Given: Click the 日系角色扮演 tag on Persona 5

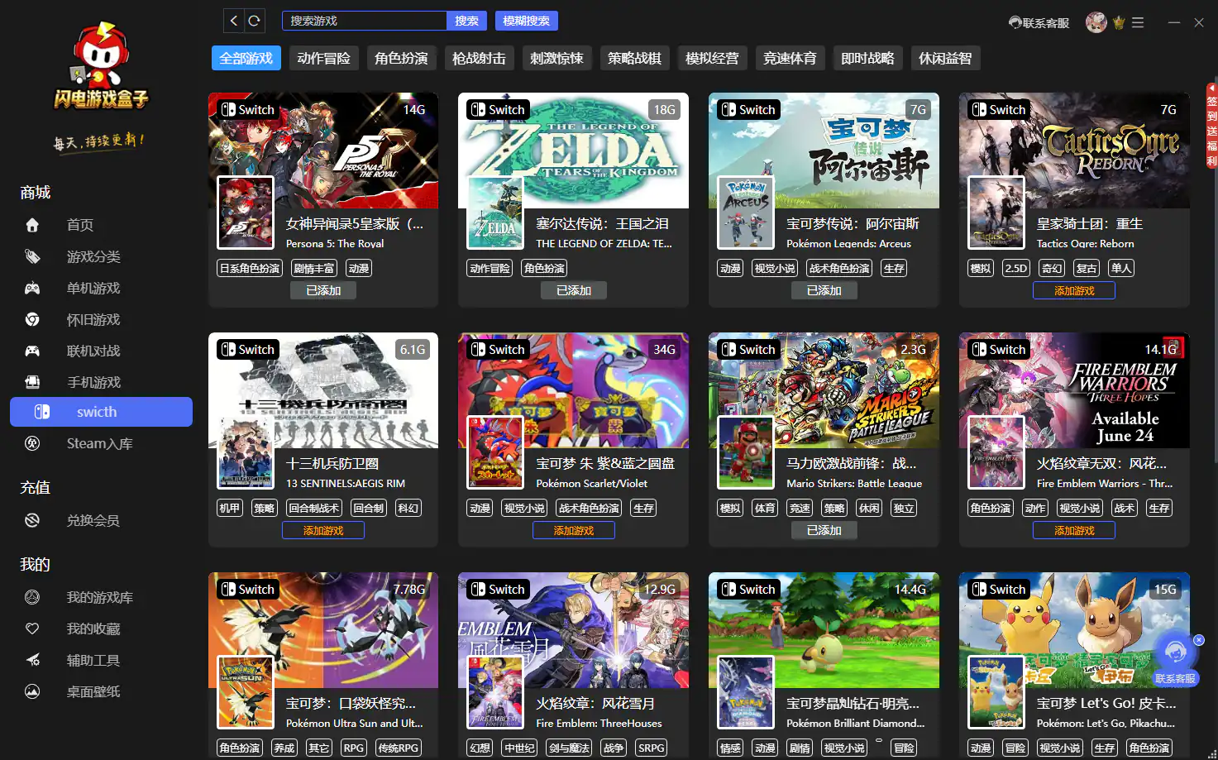Looking at the screenshot, I should click(250, 268).
